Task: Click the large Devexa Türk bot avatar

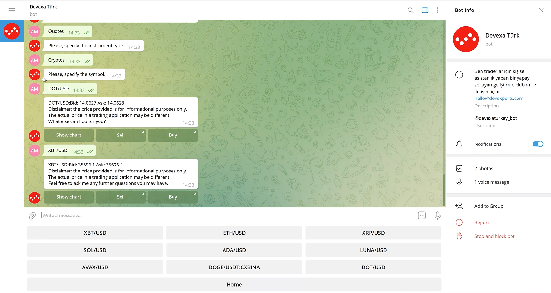Action: click(x=466, y=39)
